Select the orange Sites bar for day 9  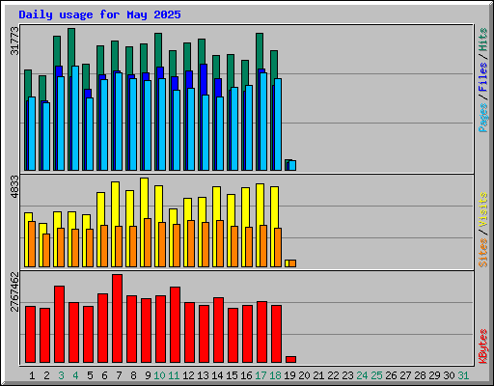coord(148,243)
